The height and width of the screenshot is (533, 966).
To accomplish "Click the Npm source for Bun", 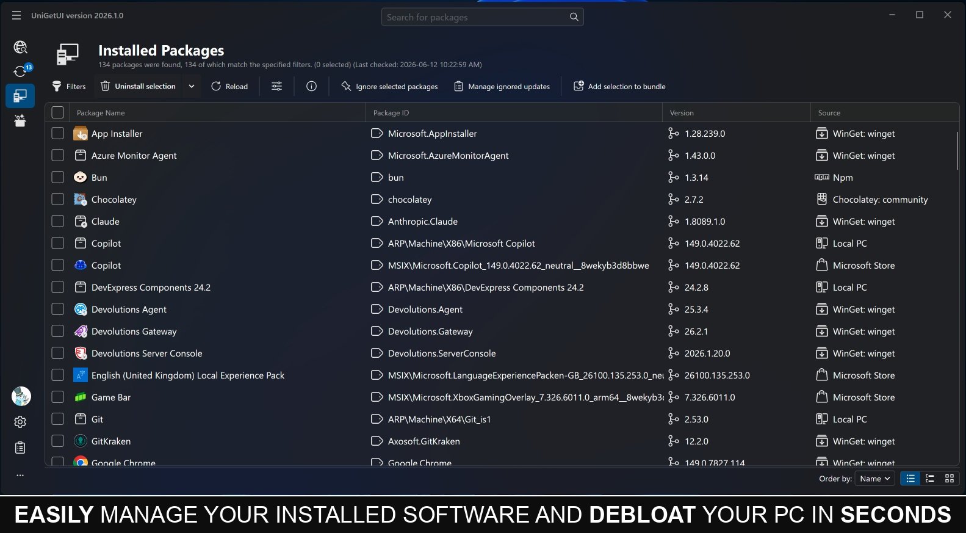I will (843, 178).
